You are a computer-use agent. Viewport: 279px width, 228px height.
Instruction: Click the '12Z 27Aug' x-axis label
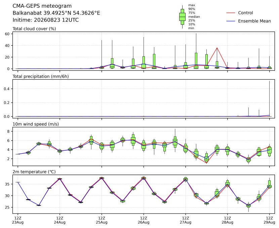point(186,220)
